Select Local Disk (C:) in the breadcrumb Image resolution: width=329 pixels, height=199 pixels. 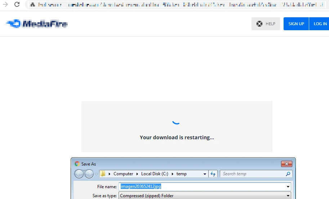tap(155, 174)
